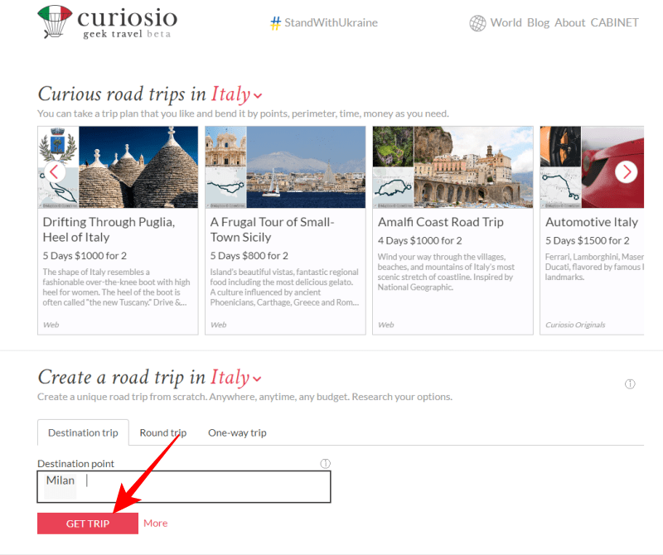The width and height of the screenshot is (663, 555).
Task: Click the curiosio balloon logo
Action: click(55, 22)
